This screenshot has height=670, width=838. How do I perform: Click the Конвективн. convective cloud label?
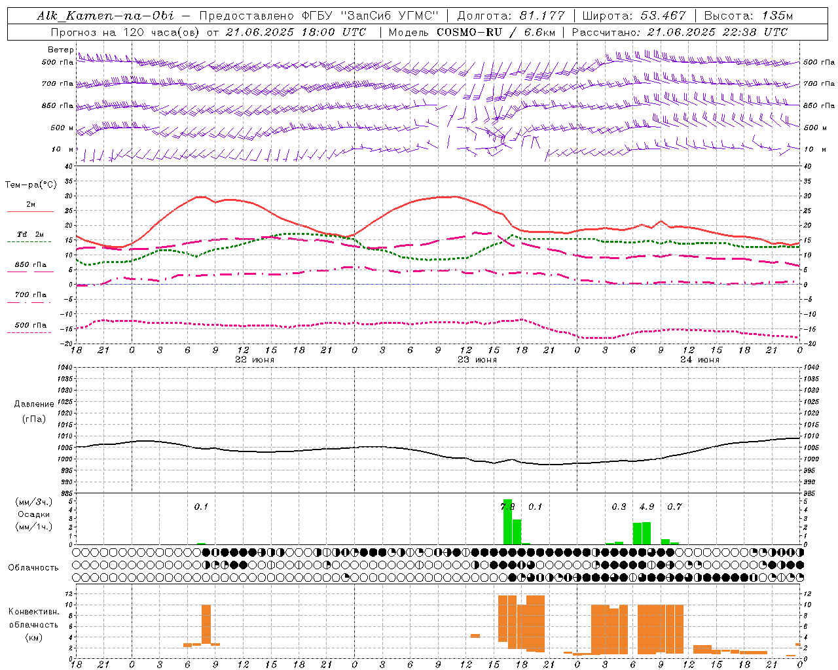[x=33, y=612]
